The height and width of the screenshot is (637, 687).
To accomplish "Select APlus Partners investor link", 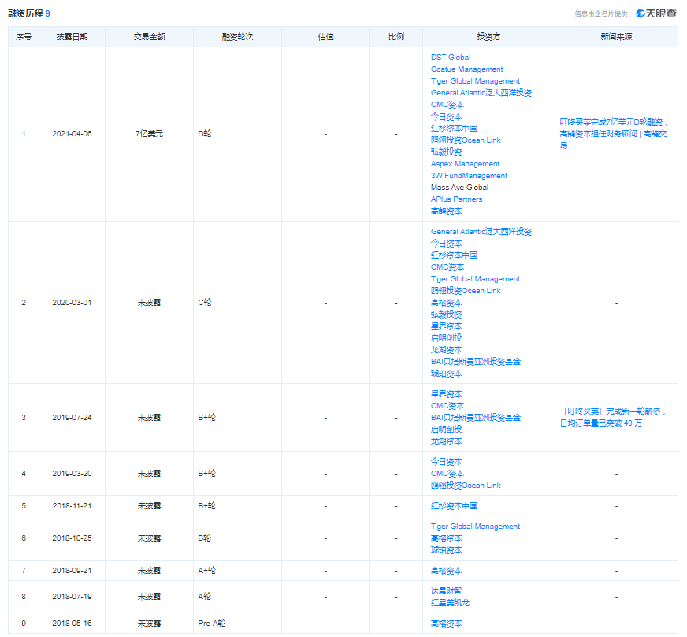I will pyautogui.click(x=456, y=199).
